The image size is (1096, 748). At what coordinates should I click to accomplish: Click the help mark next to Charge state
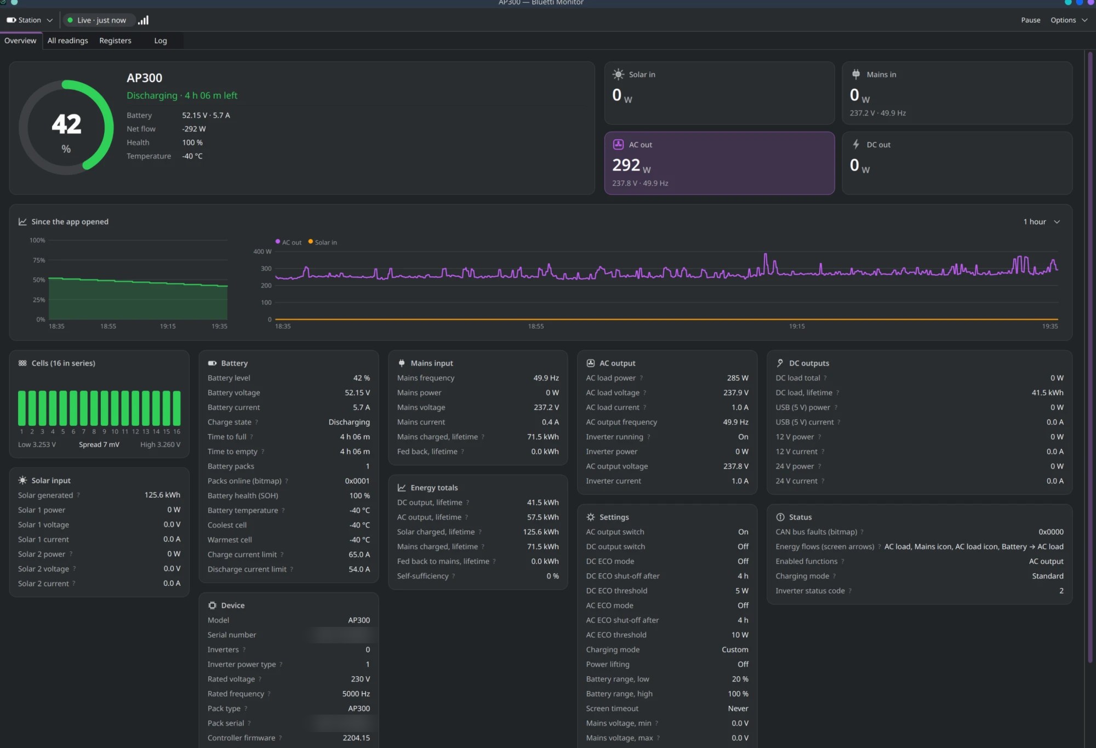click(256, 422)
